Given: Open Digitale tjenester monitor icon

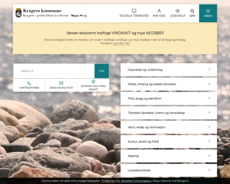Looking at the screenshot, I should (x=134, y=11).
